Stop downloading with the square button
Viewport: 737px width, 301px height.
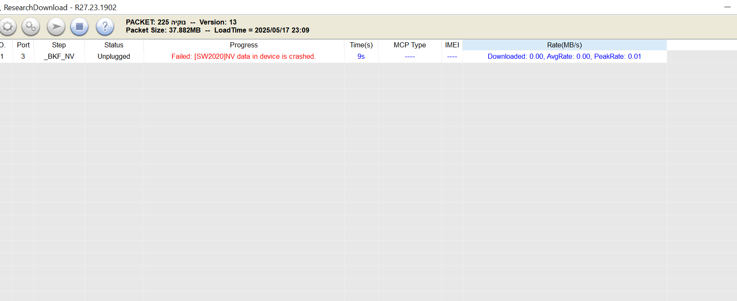[79, 27]
